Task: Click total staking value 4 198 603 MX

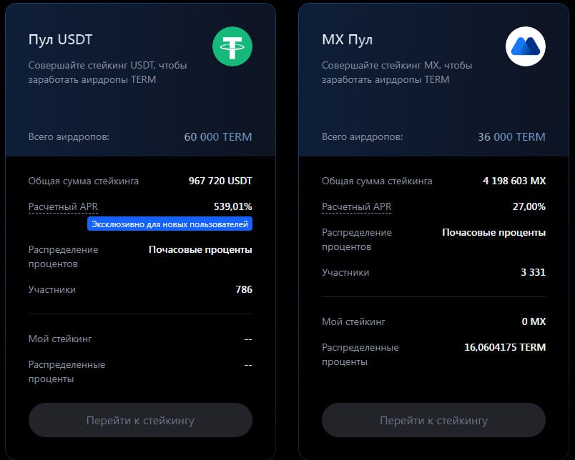Action: pos(513,181)
